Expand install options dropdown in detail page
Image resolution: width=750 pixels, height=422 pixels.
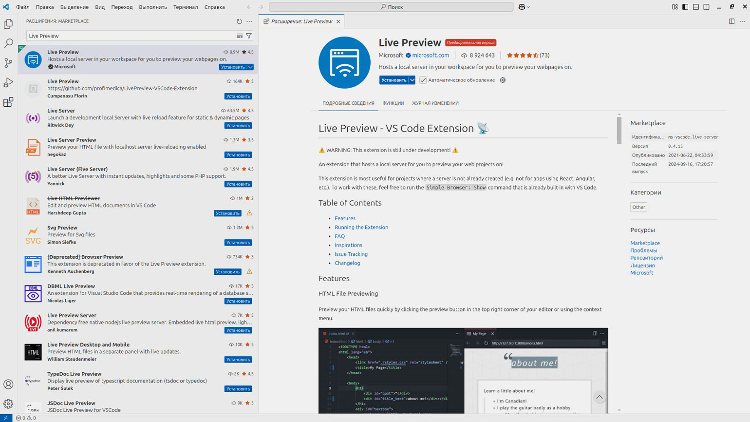click(x=412, y=80)
